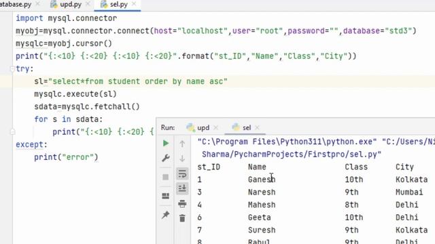Click "Mahesh" in the console output
435x244 pixels.
point(262,205)
